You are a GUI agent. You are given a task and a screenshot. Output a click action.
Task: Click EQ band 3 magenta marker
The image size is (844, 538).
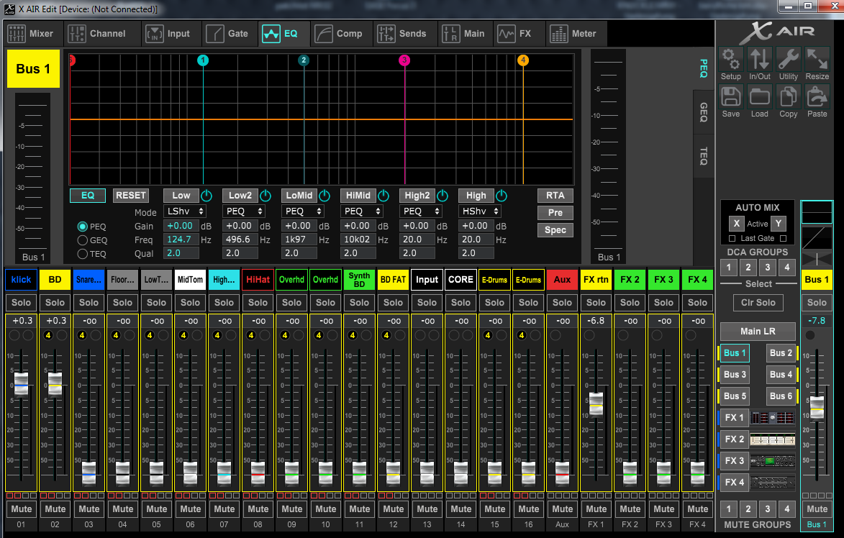click(x=404, y=60)
